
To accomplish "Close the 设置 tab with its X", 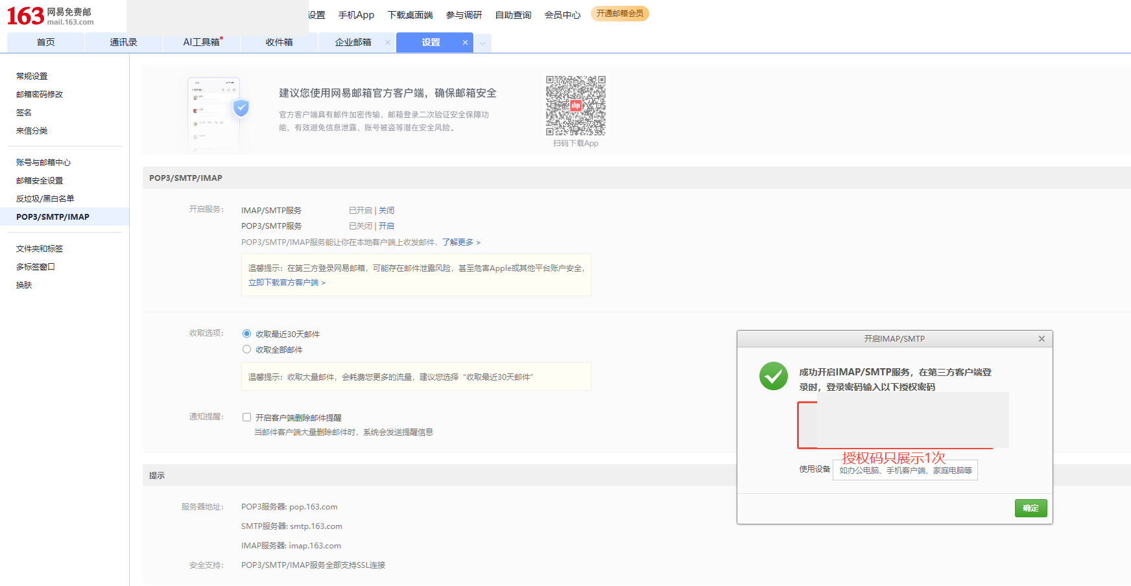I will tap(465, 43).
